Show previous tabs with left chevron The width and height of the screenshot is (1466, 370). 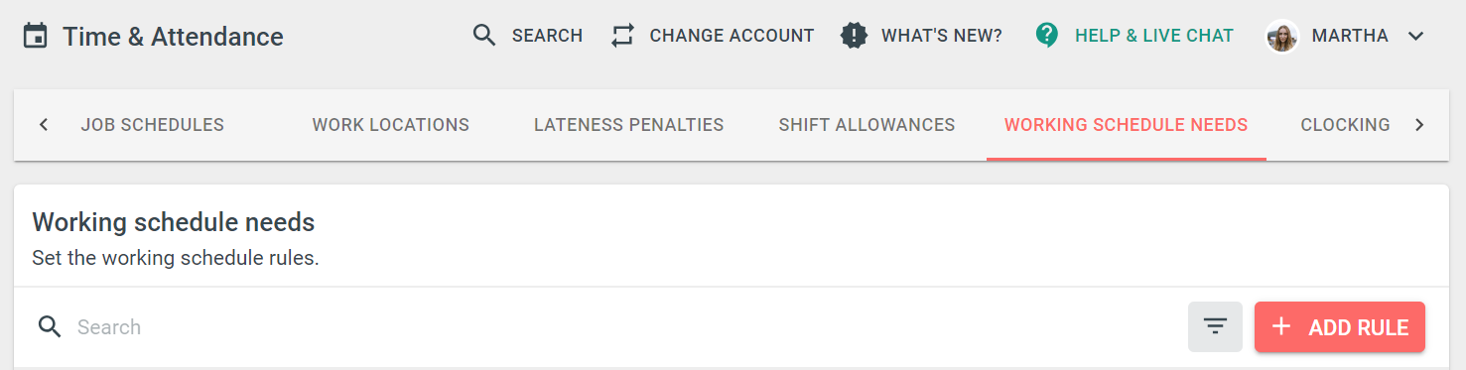[44, 125]
